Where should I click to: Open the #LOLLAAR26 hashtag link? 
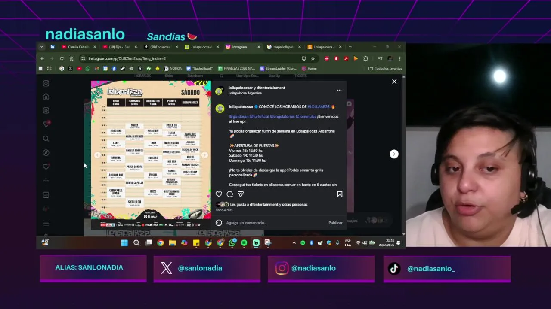tap(319, 106)
